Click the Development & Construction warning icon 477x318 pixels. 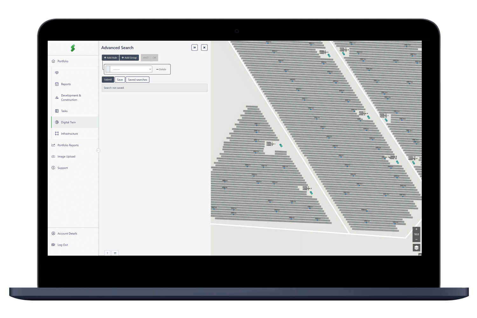pyautogui.click(x=57, y=97)
